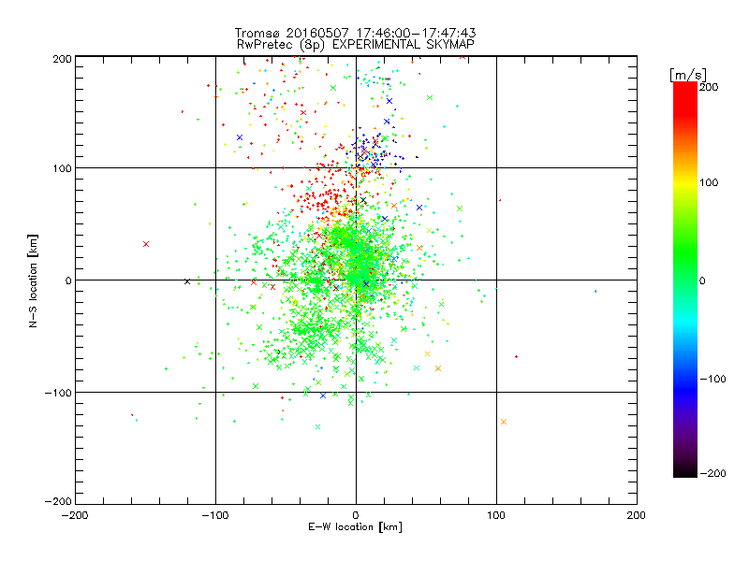Click the y-axis tick label '-200'
Screen dimensions: 749x561
58,501
